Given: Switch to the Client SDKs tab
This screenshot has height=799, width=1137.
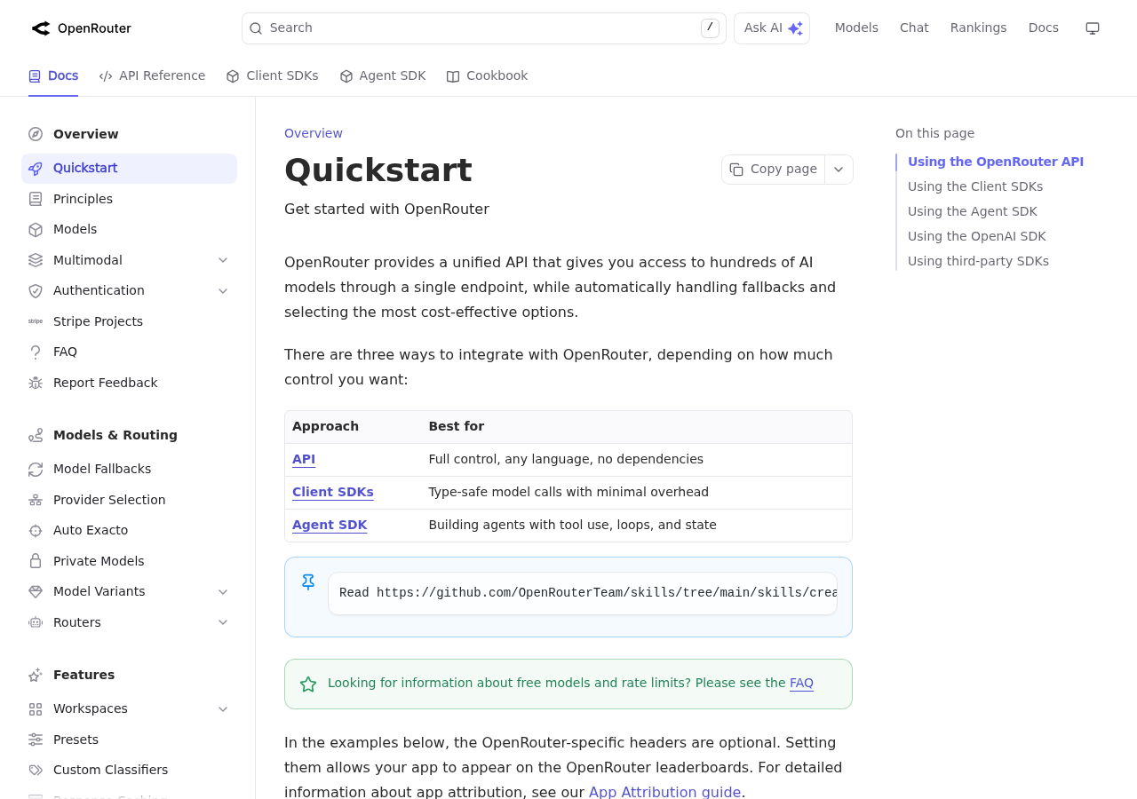Looking at the screenshot, I should pyautogui.click(x=272, y=76).
